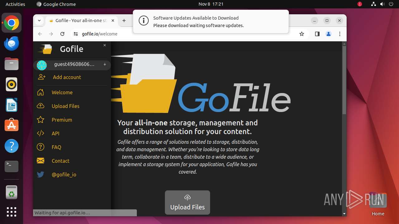Click the guest account avatar

point(42,65)
